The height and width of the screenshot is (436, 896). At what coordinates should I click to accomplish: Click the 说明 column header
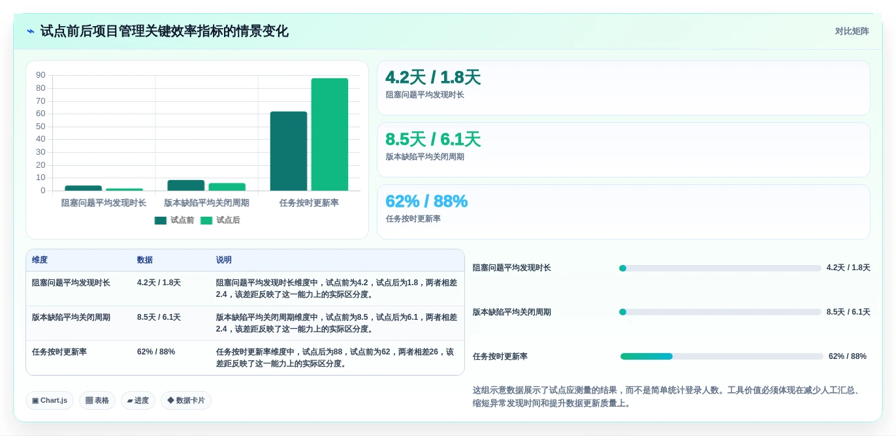pyautogui.click(x=224, y=260)
